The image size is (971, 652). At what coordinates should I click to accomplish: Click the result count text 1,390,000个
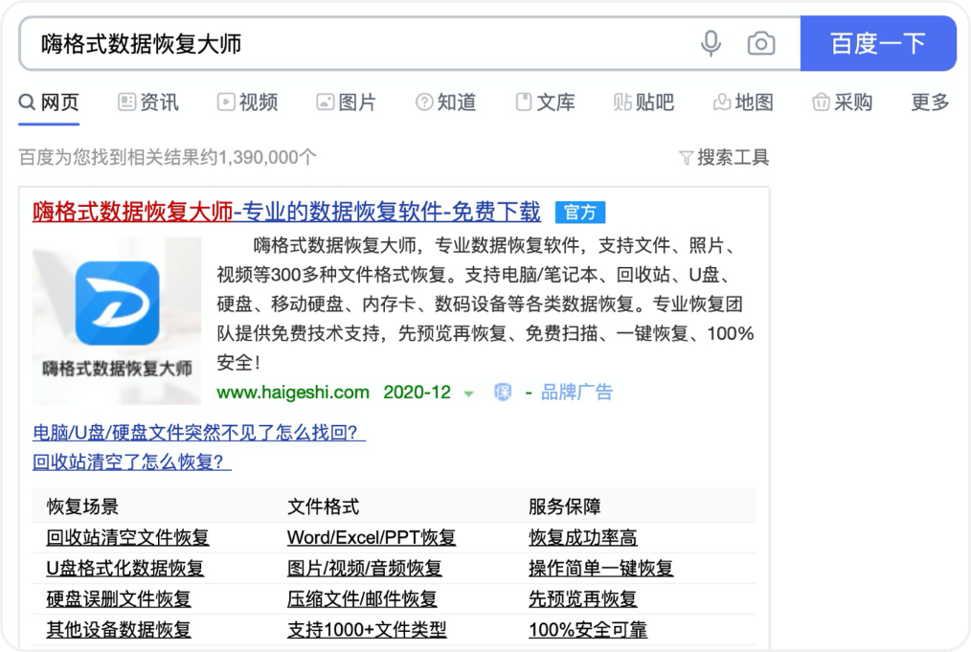point(267,157)
